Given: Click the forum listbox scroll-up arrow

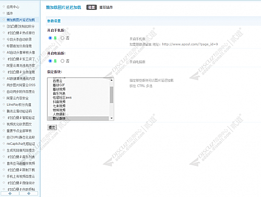Looking at the screenshot, I should pyautogui.click(x=112, y=80).
